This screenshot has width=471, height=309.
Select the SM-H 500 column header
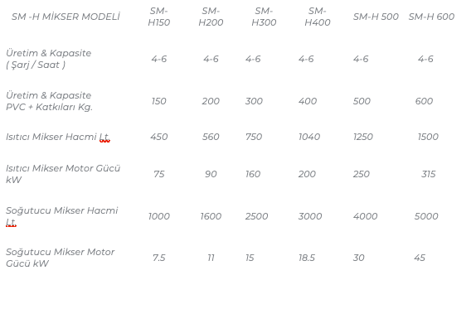click(x=376, y=17)
